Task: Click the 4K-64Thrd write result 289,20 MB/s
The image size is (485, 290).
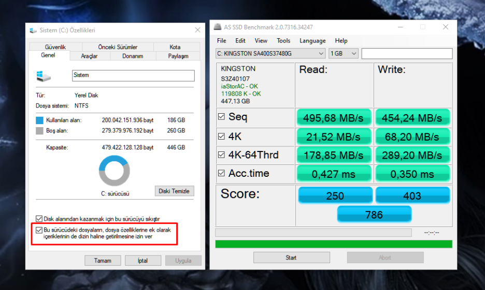Action: (412, 155)
